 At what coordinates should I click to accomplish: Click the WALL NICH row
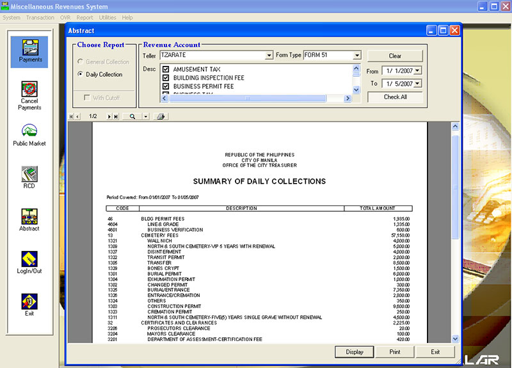click(x=259, y=241)
